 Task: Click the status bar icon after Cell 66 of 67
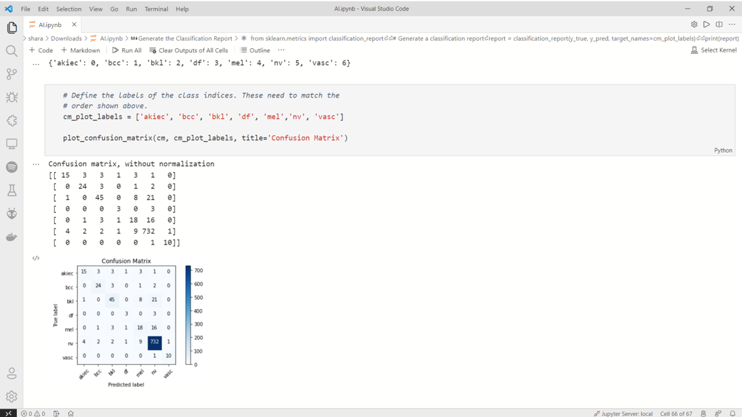[704, 413]
